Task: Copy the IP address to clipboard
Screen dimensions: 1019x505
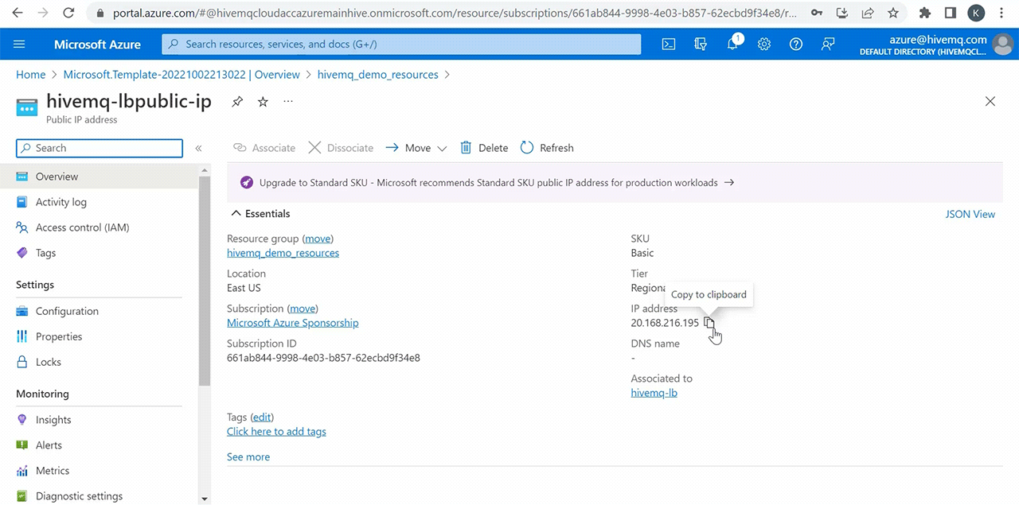Action: [x=709, y=323]
